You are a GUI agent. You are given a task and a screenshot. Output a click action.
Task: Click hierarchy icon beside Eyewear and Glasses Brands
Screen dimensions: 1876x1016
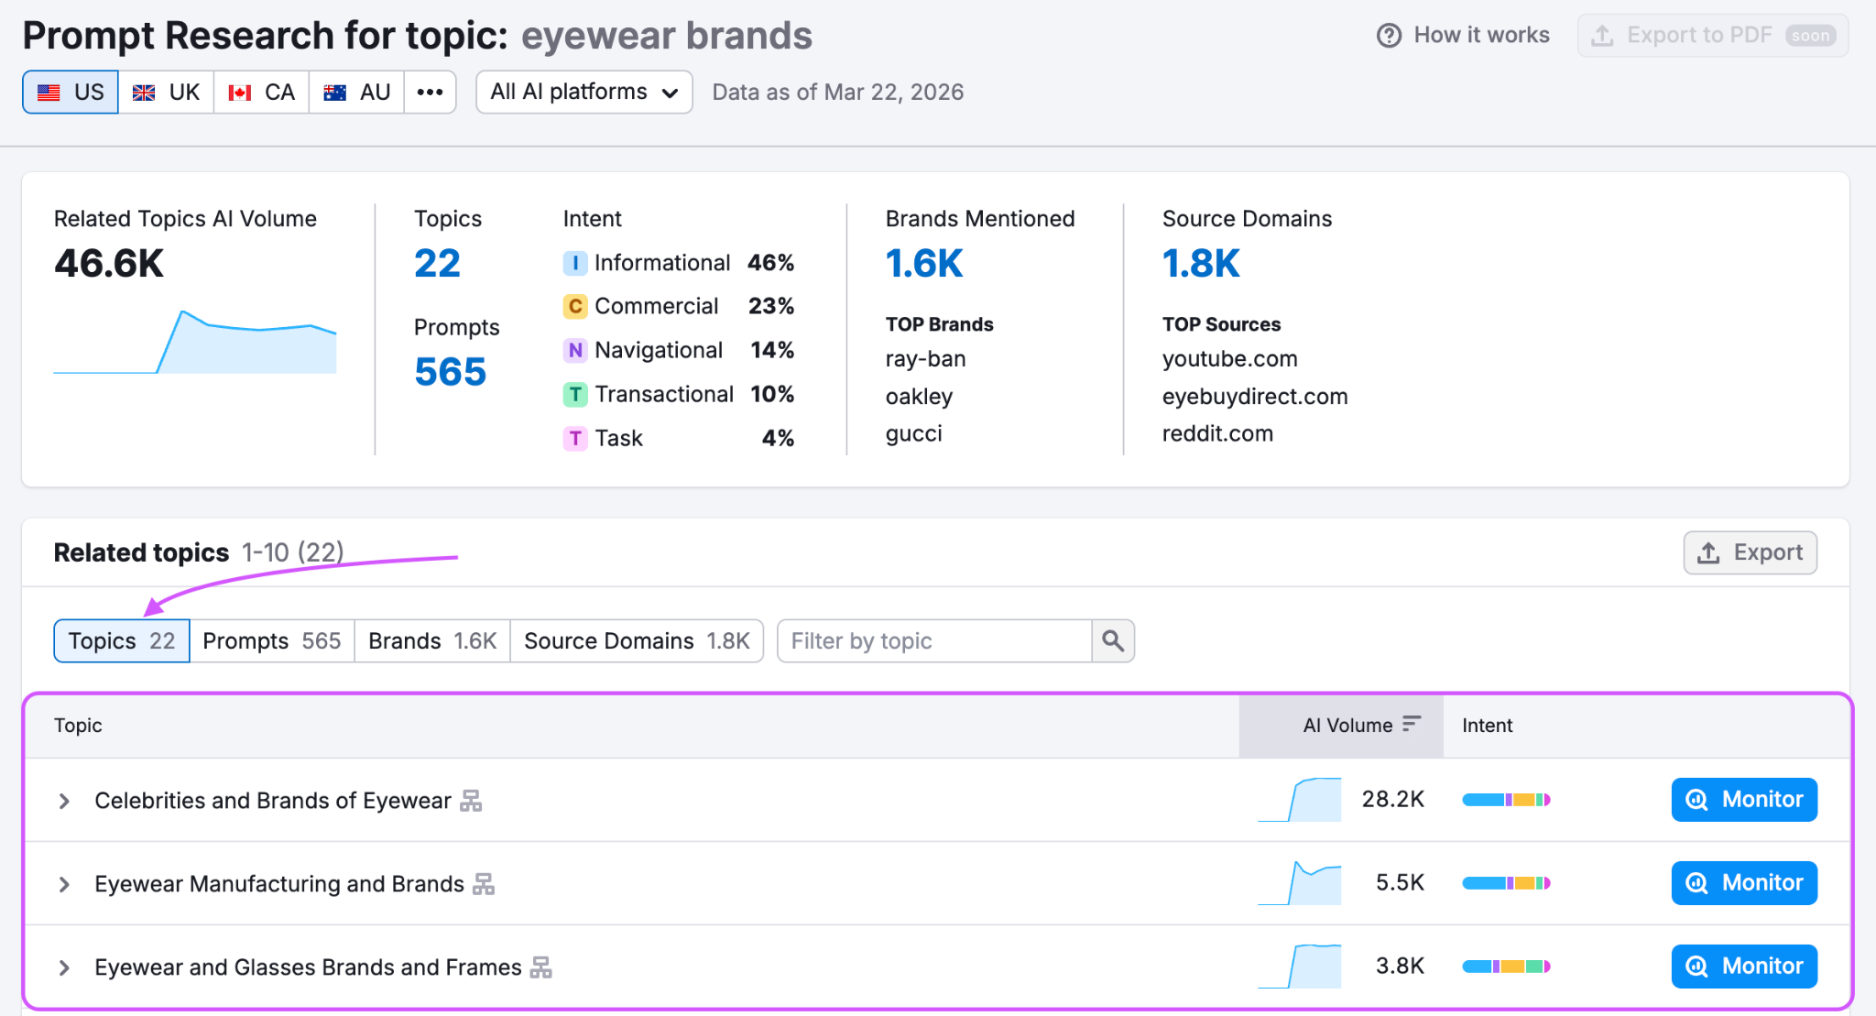pyautogui.click(x=541, y=967)
